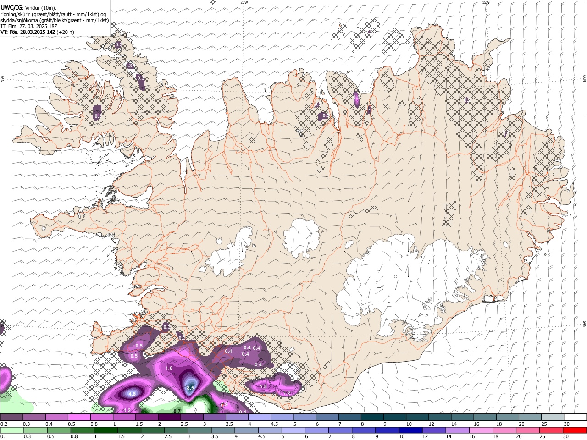The width and height of the screenshot is (587, 440).
Task: Click the white swatch after 30 in the upper legend
Action: click(576, 418)
